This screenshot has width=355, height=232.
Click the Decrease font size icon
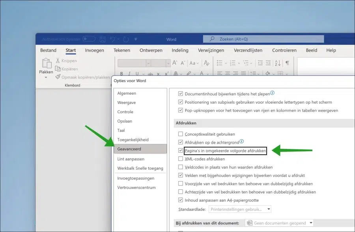click(x=183, y=63)
